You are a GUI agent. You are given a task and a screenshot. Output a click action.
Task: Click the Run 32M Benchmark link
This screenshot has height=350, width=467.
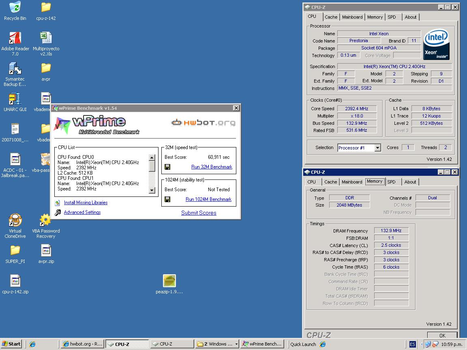click(212, 167)
